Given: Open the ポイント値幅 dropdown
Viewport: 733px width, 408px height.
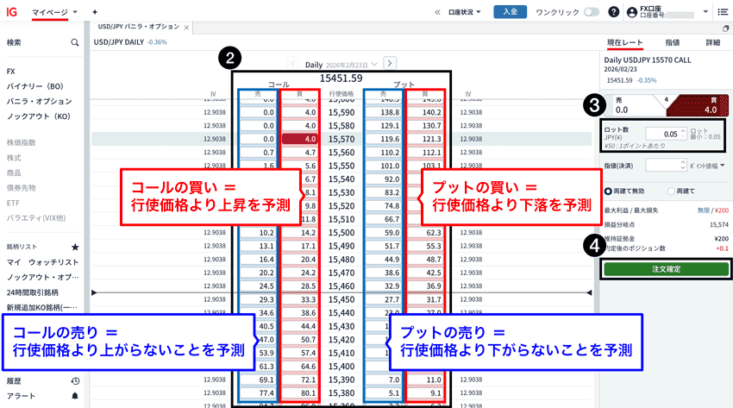Looking at the screenshot, I should 707,166.
